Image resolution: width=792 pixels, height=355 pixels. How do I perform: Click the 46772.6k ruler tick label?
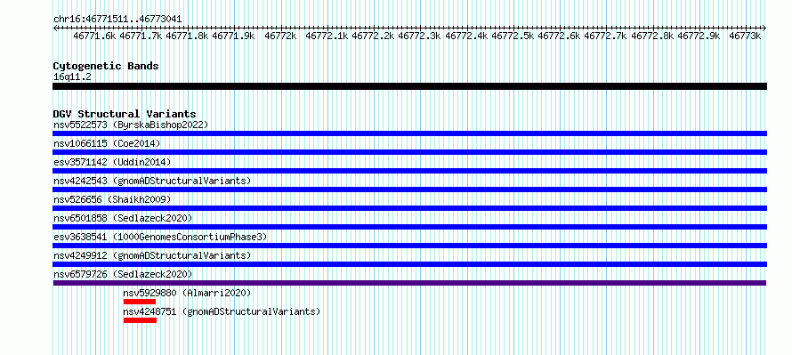[559, 36]
